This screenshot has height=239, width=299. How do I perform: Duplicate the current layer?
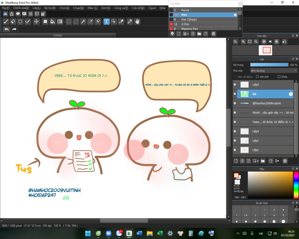[x=271, y=161]
